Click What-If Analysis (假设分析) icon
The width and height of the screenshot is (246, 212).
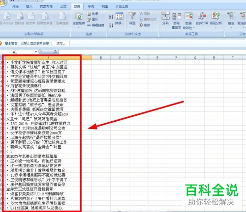(x=215, y=16)
